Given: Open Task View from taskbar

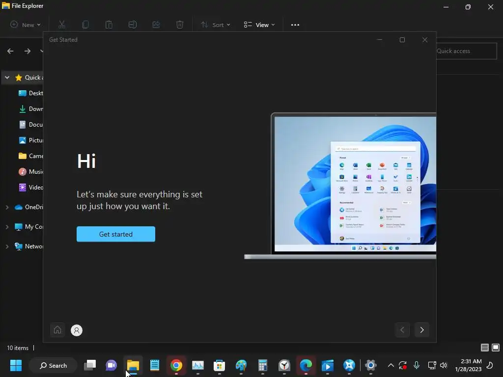Looking at the screenshot, I should pyautogui.click(x=90, y=365).
